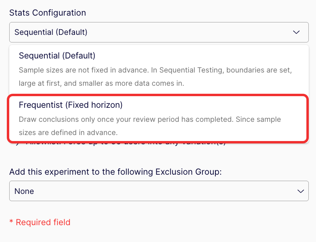Click the "Sequential (Default)" title in the list
316x242 pixels.
click(57, 55)
